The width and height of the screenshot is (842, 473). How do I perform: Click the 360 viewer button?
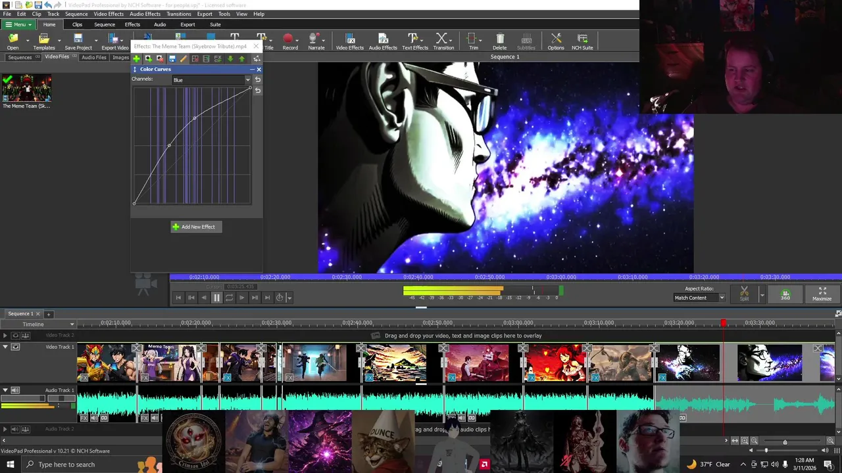pyautogui.click(x=785, y=294)
